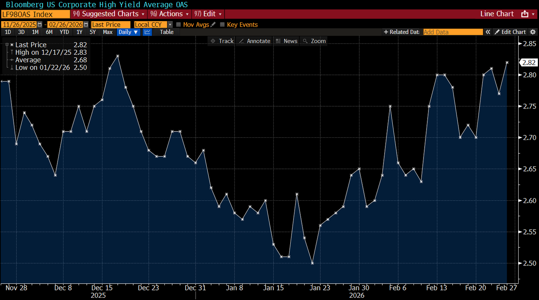Image resolution: width=539 pixels, height=300 pixels.
Task: Open chart settings via the Edit Chart gear icon
Action: click(534, 32)
